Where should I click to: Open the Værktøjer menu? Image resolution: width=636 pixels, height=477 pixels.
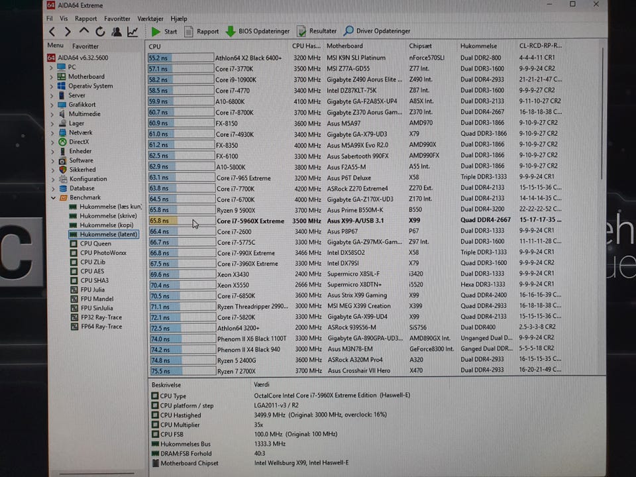click(x=151, y=19)
